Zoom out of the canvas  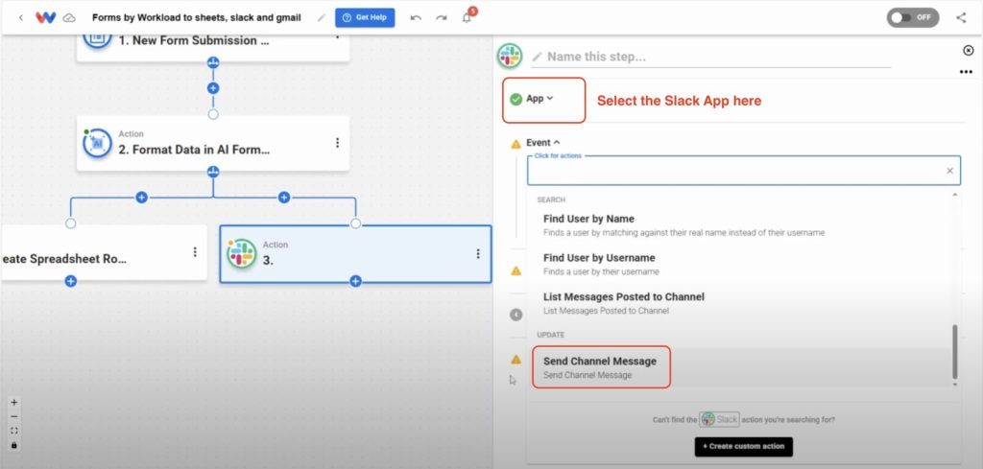(14, 416)
